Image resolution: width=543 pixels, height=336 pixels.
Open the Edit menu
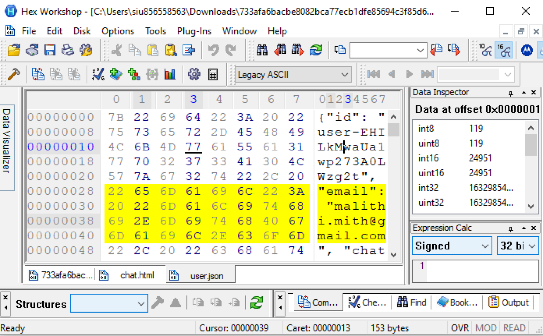click(x=54, y=31)
